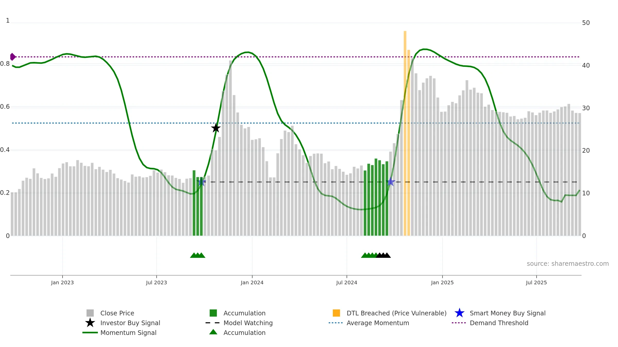618x347 pixels.
Task: Click the sharemaestro.com source text
Action: click(x=568, y=264)
